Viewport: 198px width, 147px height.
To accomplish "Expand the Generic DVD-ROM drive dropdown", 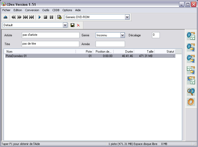I will [127, 17].
